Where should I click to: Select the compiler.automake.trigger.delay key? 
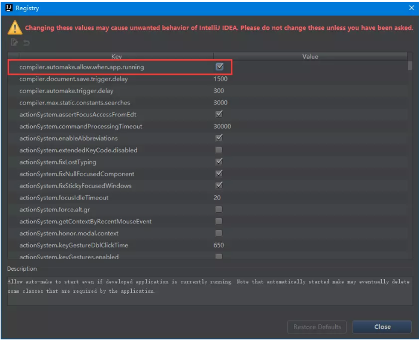point(66,91)
